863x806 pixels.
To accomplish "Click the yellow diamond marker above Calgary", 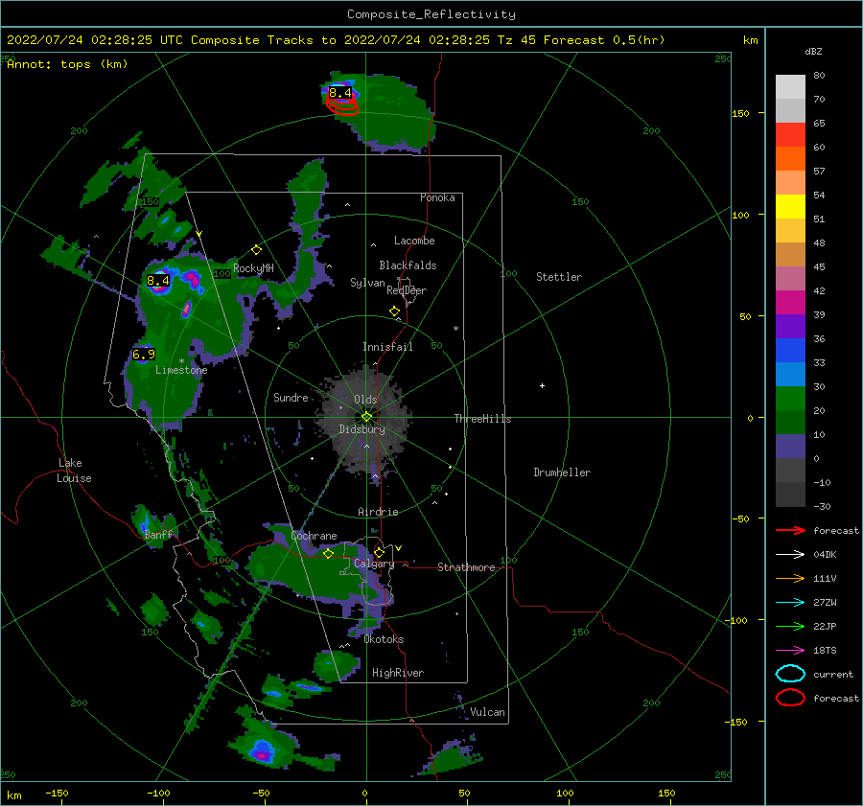I will coord(379,552).
